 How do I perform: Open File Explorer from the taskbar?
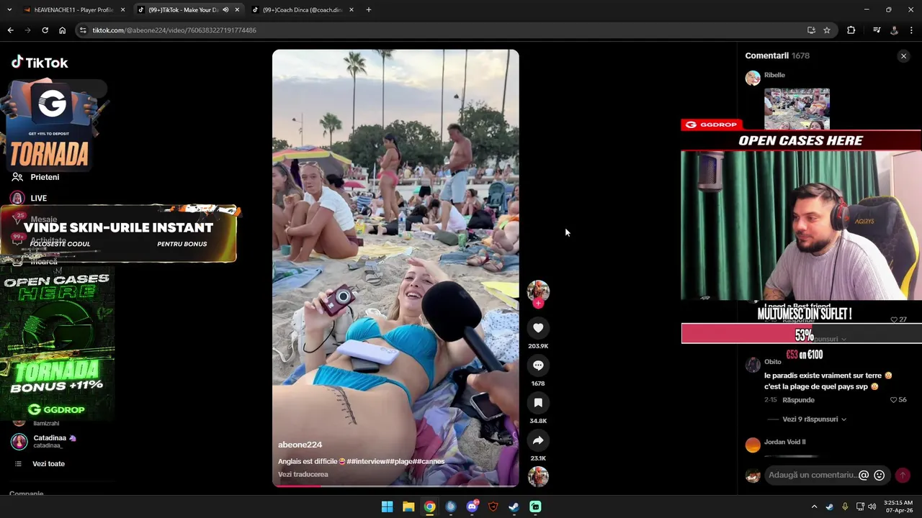coord(408,506)
